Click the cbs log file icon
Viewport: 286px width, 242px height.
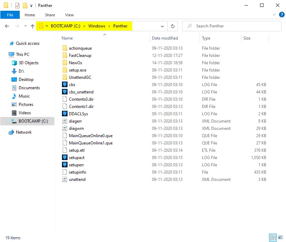coord(65,84)
